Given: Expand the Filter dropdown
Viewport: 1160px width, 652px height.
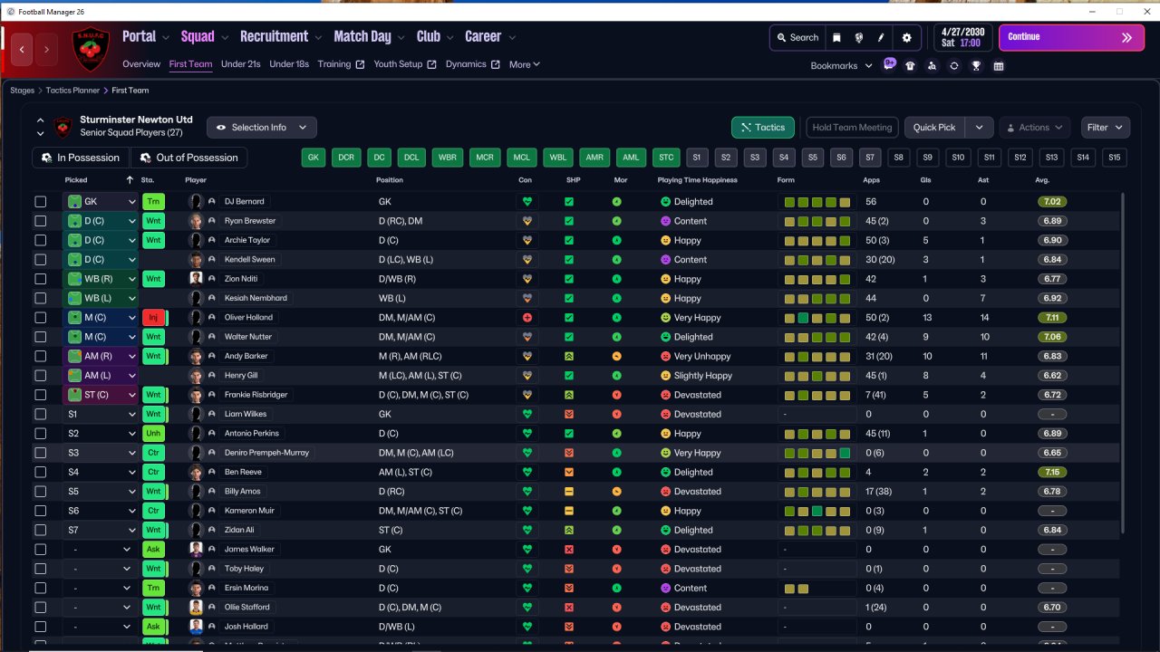Looking at the screenshot, I should (1105, 128).
